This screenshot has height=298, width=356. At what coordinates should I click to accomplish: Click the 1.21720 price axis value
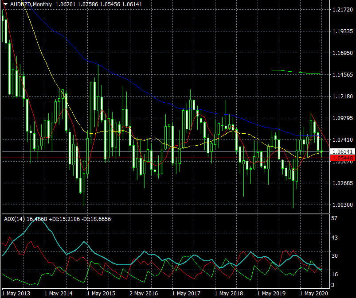[343, 10]
